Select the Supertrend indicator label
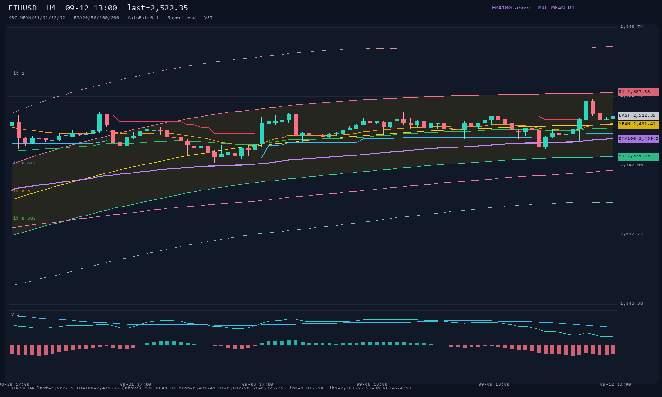Image resolution: width=662 pixels, height=397 pixels. (182, 18)
